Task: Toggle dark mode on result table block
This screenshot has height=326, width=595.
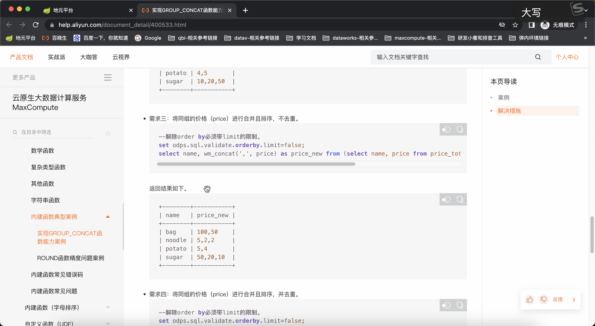Action: (x=447, y=199)
